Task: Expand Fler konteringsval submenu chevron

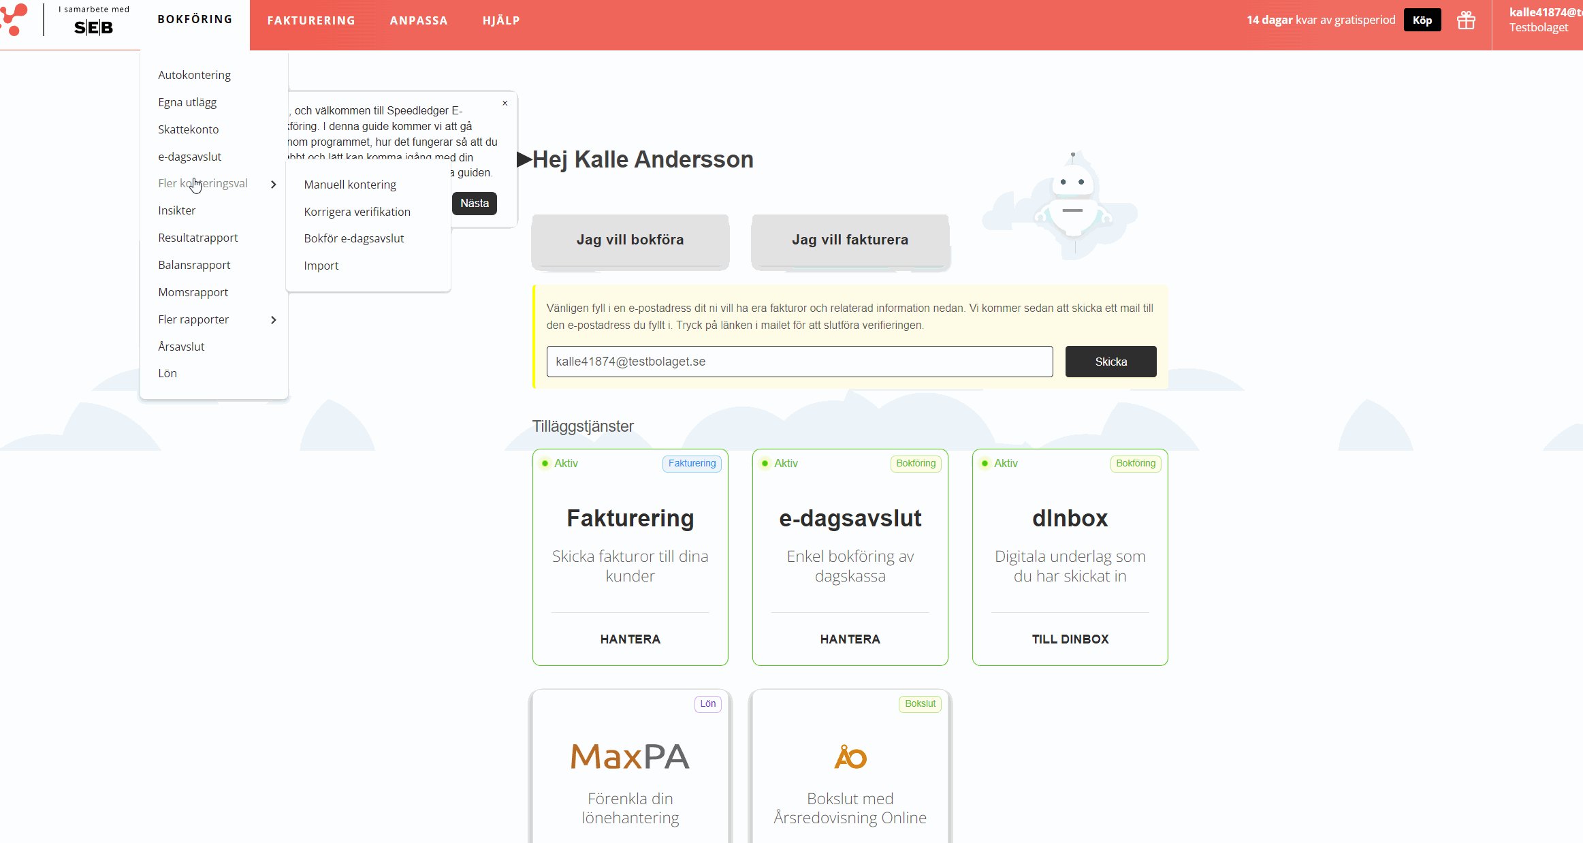Action: [x=273, y=185]
